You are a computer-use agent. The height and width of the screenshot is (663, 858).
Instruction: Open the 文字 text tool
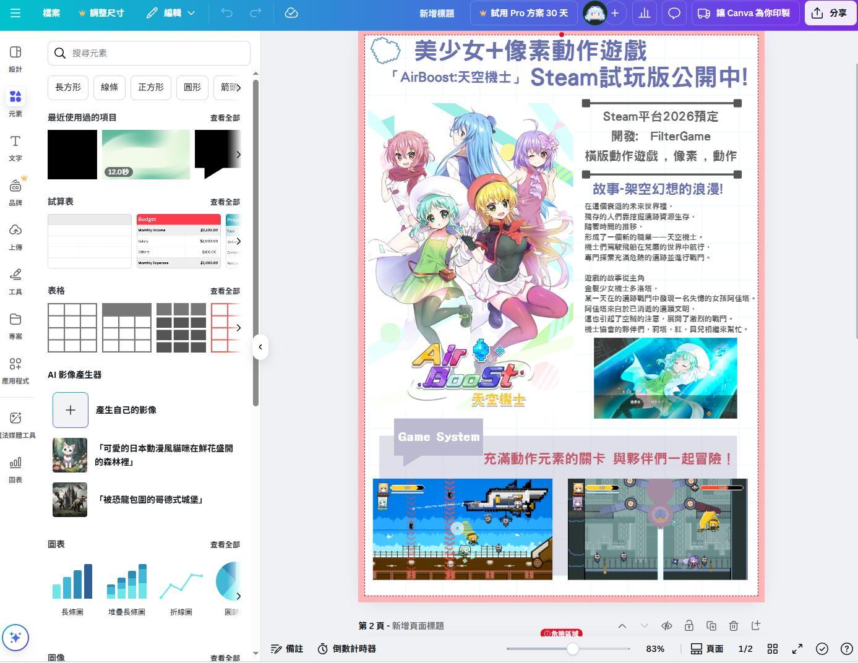[15, 148]
